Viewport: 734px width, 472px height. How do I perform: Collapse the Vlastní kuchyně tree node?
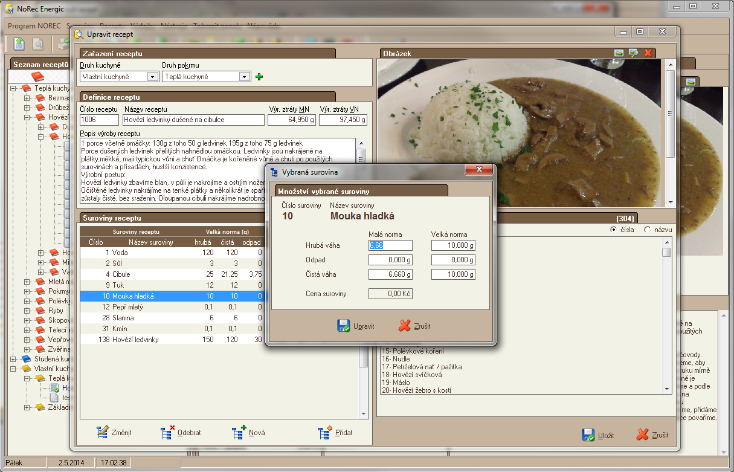pyautogui.click(x=13, y=369)
